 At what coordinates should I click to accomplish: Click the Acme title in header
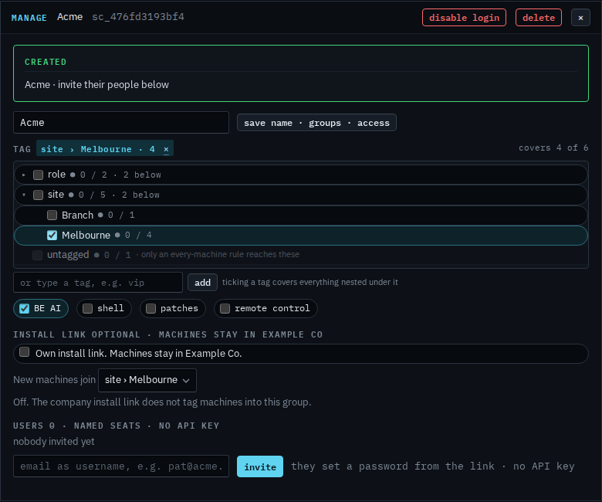[70, 17]
